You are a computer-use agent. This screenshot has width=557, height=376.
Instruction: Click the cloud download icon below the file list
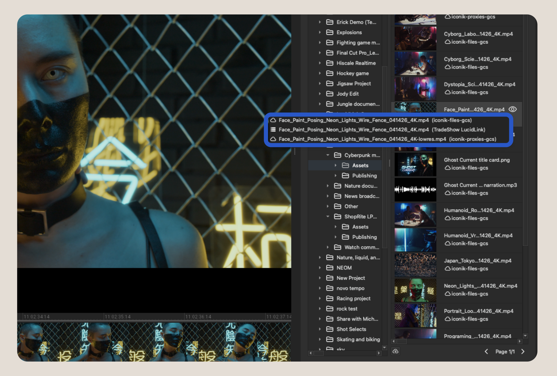395,351
